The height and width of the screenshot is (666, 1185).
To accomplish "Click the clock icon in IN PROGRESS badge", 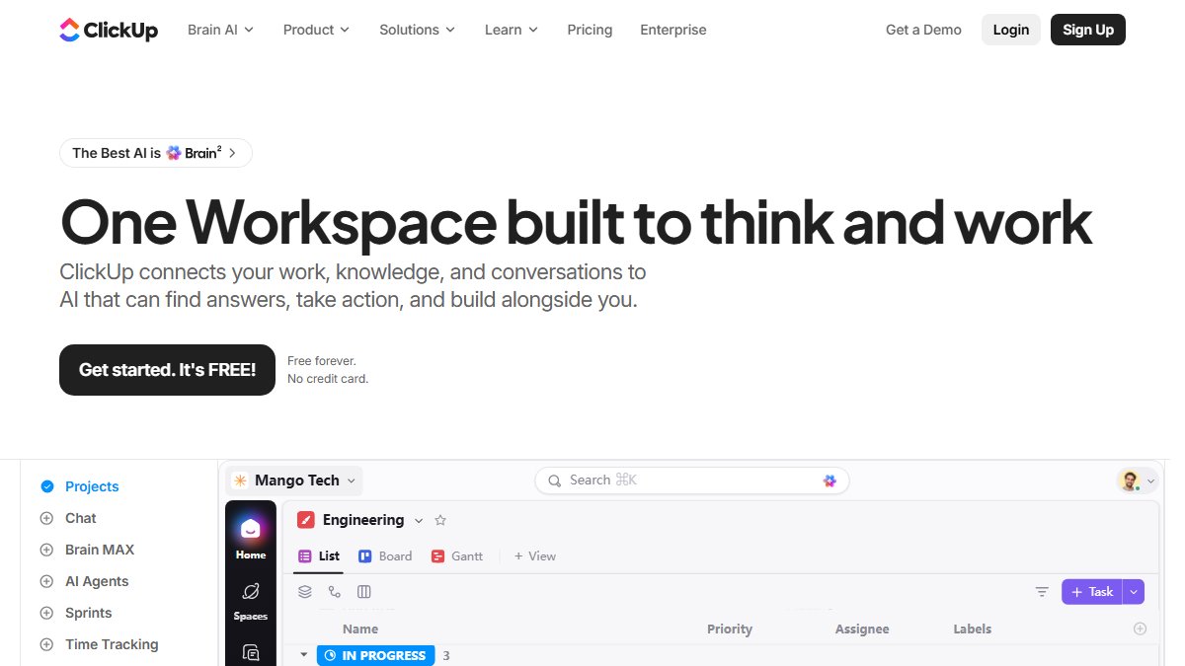I will click(x=330, y=655).
